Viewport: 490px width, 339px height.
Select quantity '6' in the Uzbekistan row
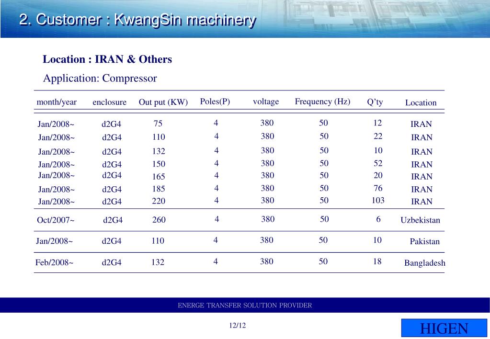click(378, 219)
